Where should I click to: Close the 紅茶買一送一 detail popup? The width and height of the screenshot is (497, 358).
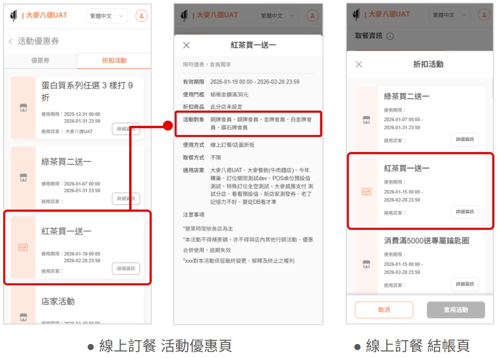tap(186, 46)
